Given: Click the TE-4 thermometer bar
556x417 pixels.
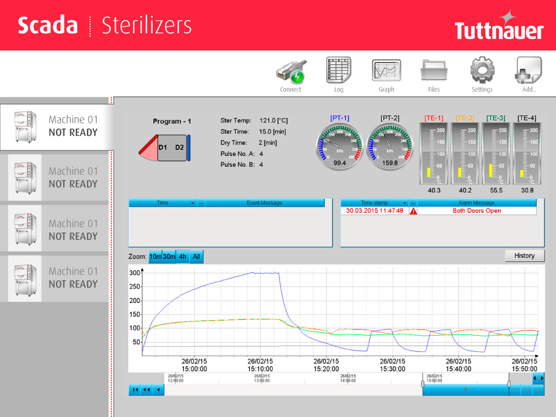Looking at the screenshot, I should (527, 154).
